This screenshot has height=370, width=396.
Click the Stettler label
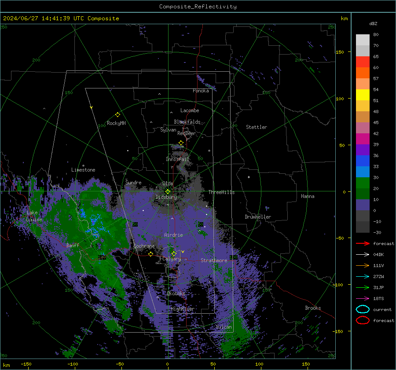click(257, 127)
